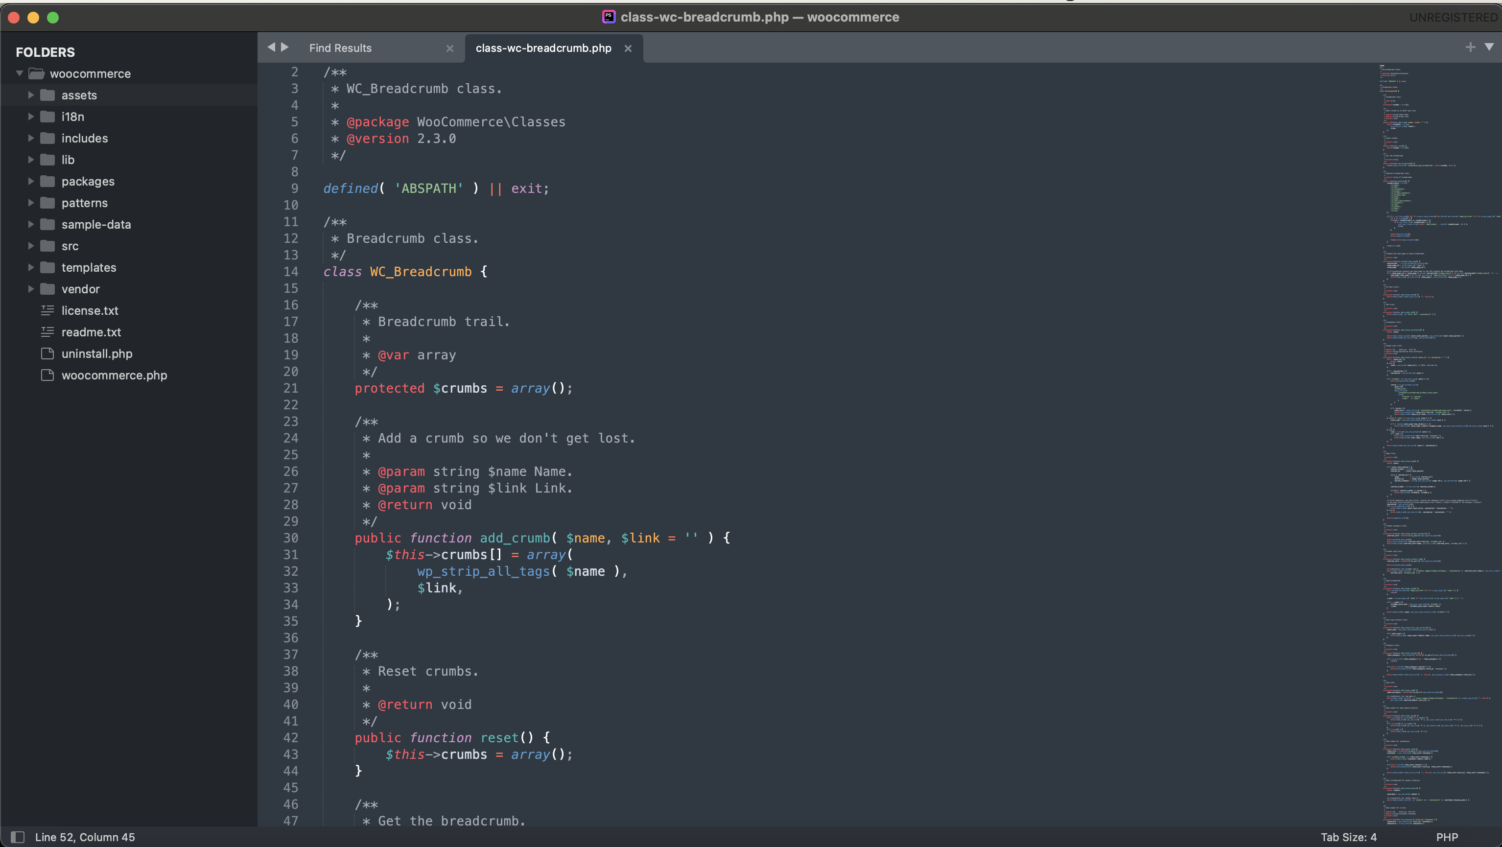
Task: Open uninstall.php from the sidebar
Action: pyautogui.click(x=97, y=354)
